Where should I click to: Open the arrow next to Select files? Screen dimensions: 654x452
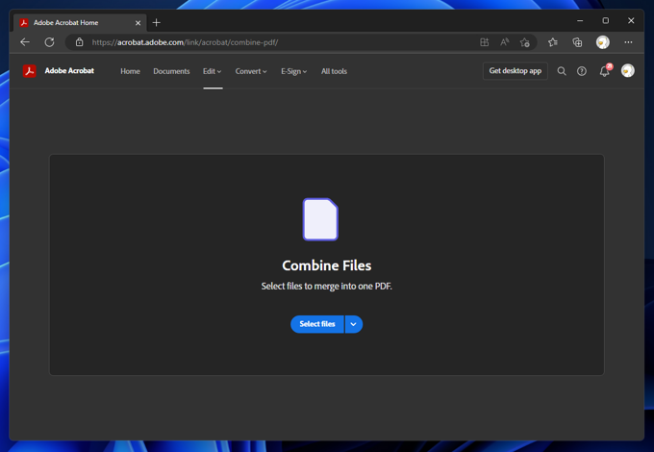(x=354, y=324)
